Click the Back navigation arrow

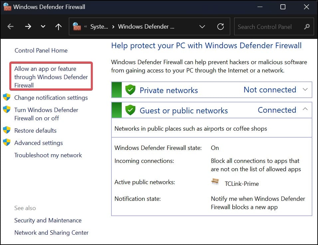[10, 27]
